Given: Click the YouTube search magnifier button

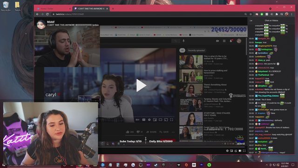Looking at the screenshot, I should coord(176,41).
